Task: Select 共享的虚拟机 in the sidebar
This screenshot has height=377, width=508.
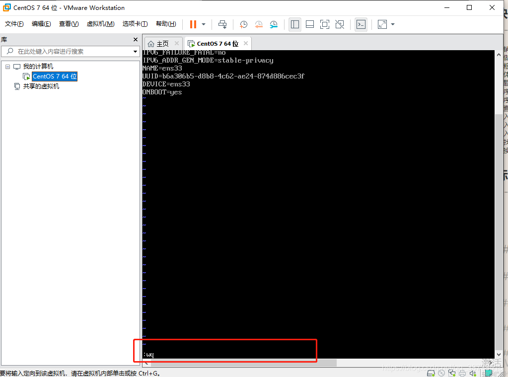Action: [x=41, y=85]
